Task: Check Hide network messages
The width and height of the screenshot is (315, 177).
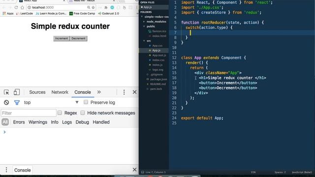Action: point(83,113)
